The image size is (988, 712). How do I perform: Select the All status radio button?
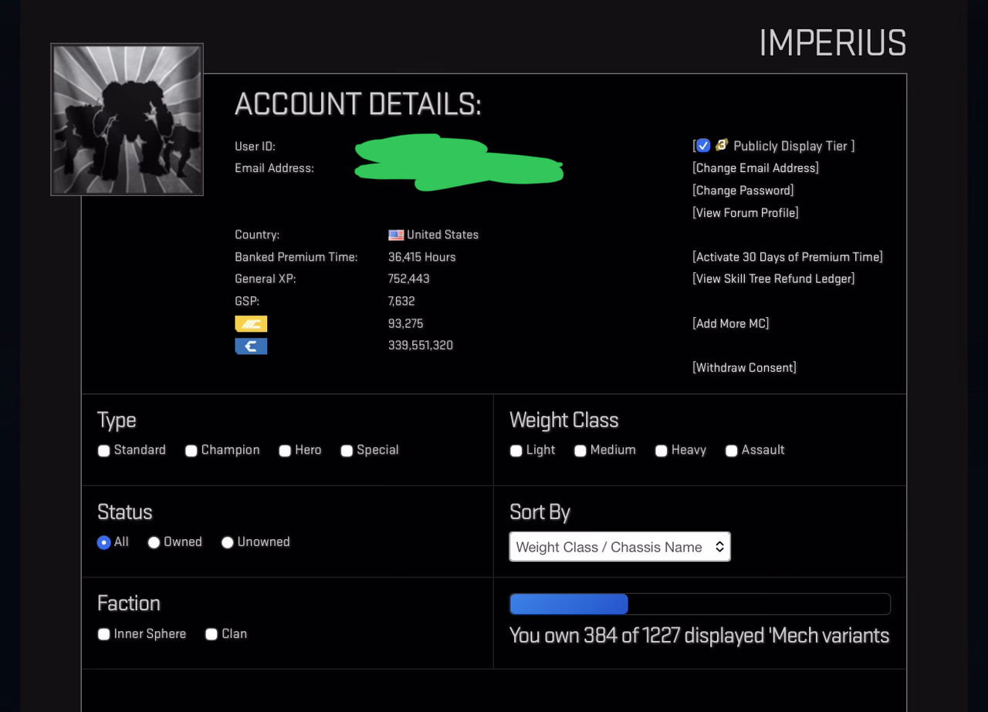point(103,542)
